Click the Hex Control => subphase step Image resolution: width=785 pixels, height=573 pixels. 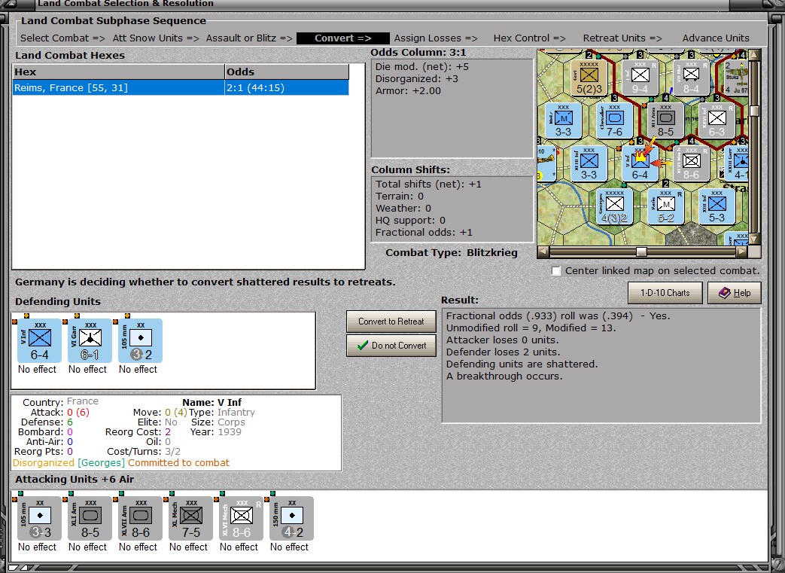pos(529,38)
